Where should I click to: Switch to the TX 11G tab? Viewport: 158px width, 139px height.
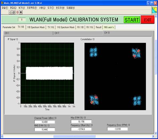tap(51, 27)
